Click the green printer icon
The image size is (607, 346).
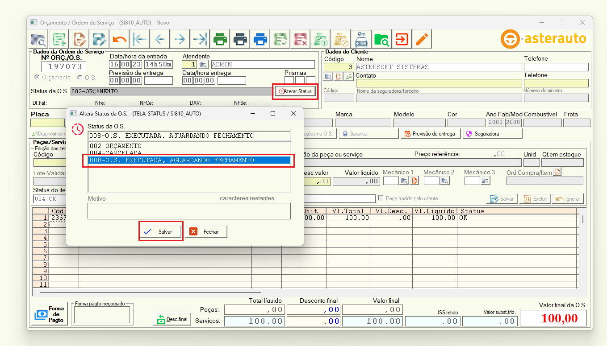220,40
